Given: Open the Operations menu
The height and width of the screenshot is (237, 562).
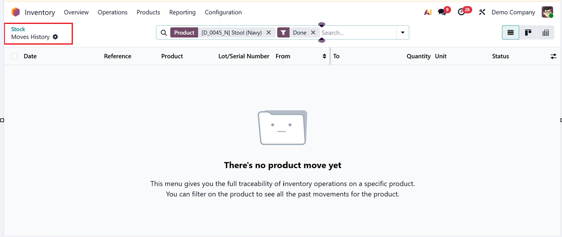Looking at the screenshot, I should coord(113,12).
